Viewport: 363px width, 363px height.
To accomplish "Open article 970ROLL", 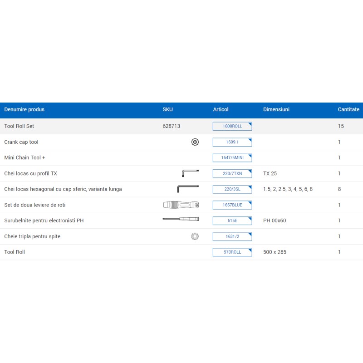I will pos(232,252).
